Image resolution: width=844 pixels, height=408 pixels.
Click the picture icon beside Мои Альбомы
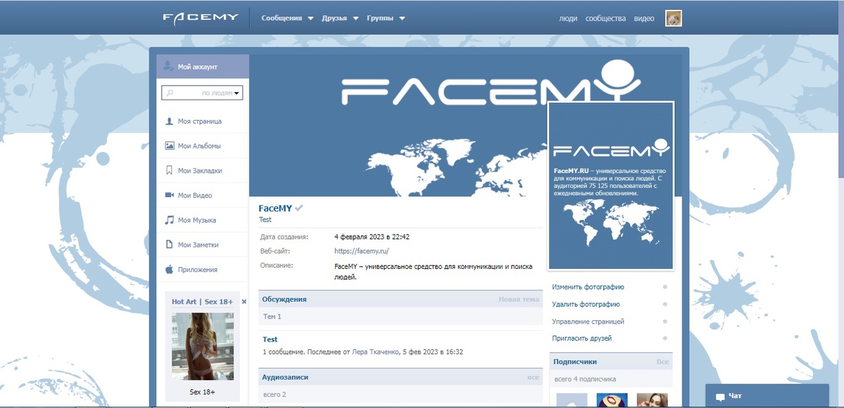(x=169, y=146)
